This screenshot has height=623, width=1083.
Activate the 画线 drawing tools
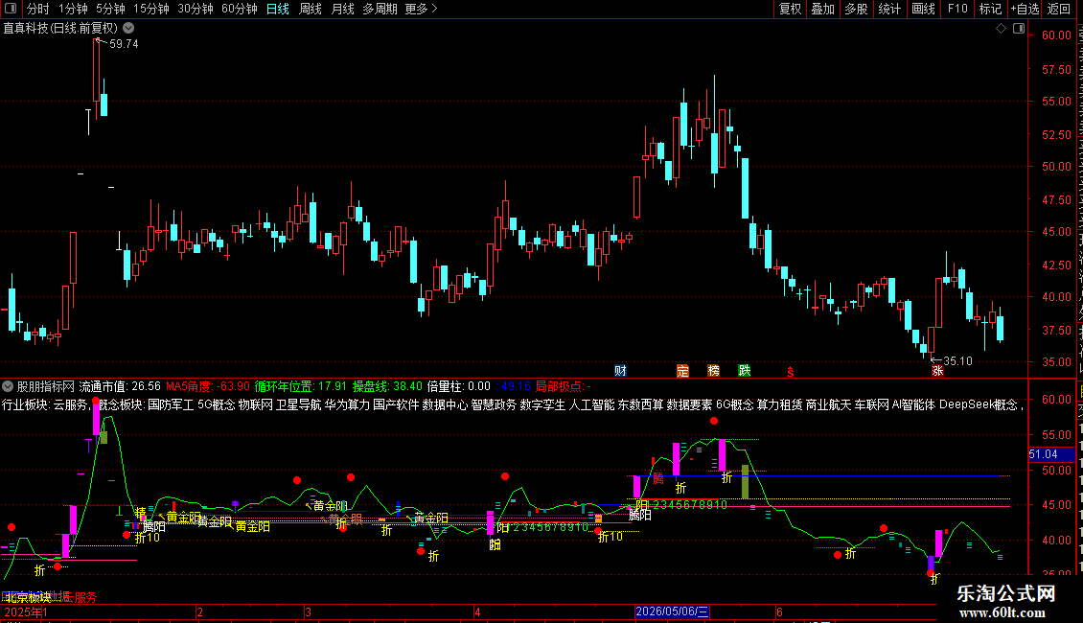(x=924, y=9)
